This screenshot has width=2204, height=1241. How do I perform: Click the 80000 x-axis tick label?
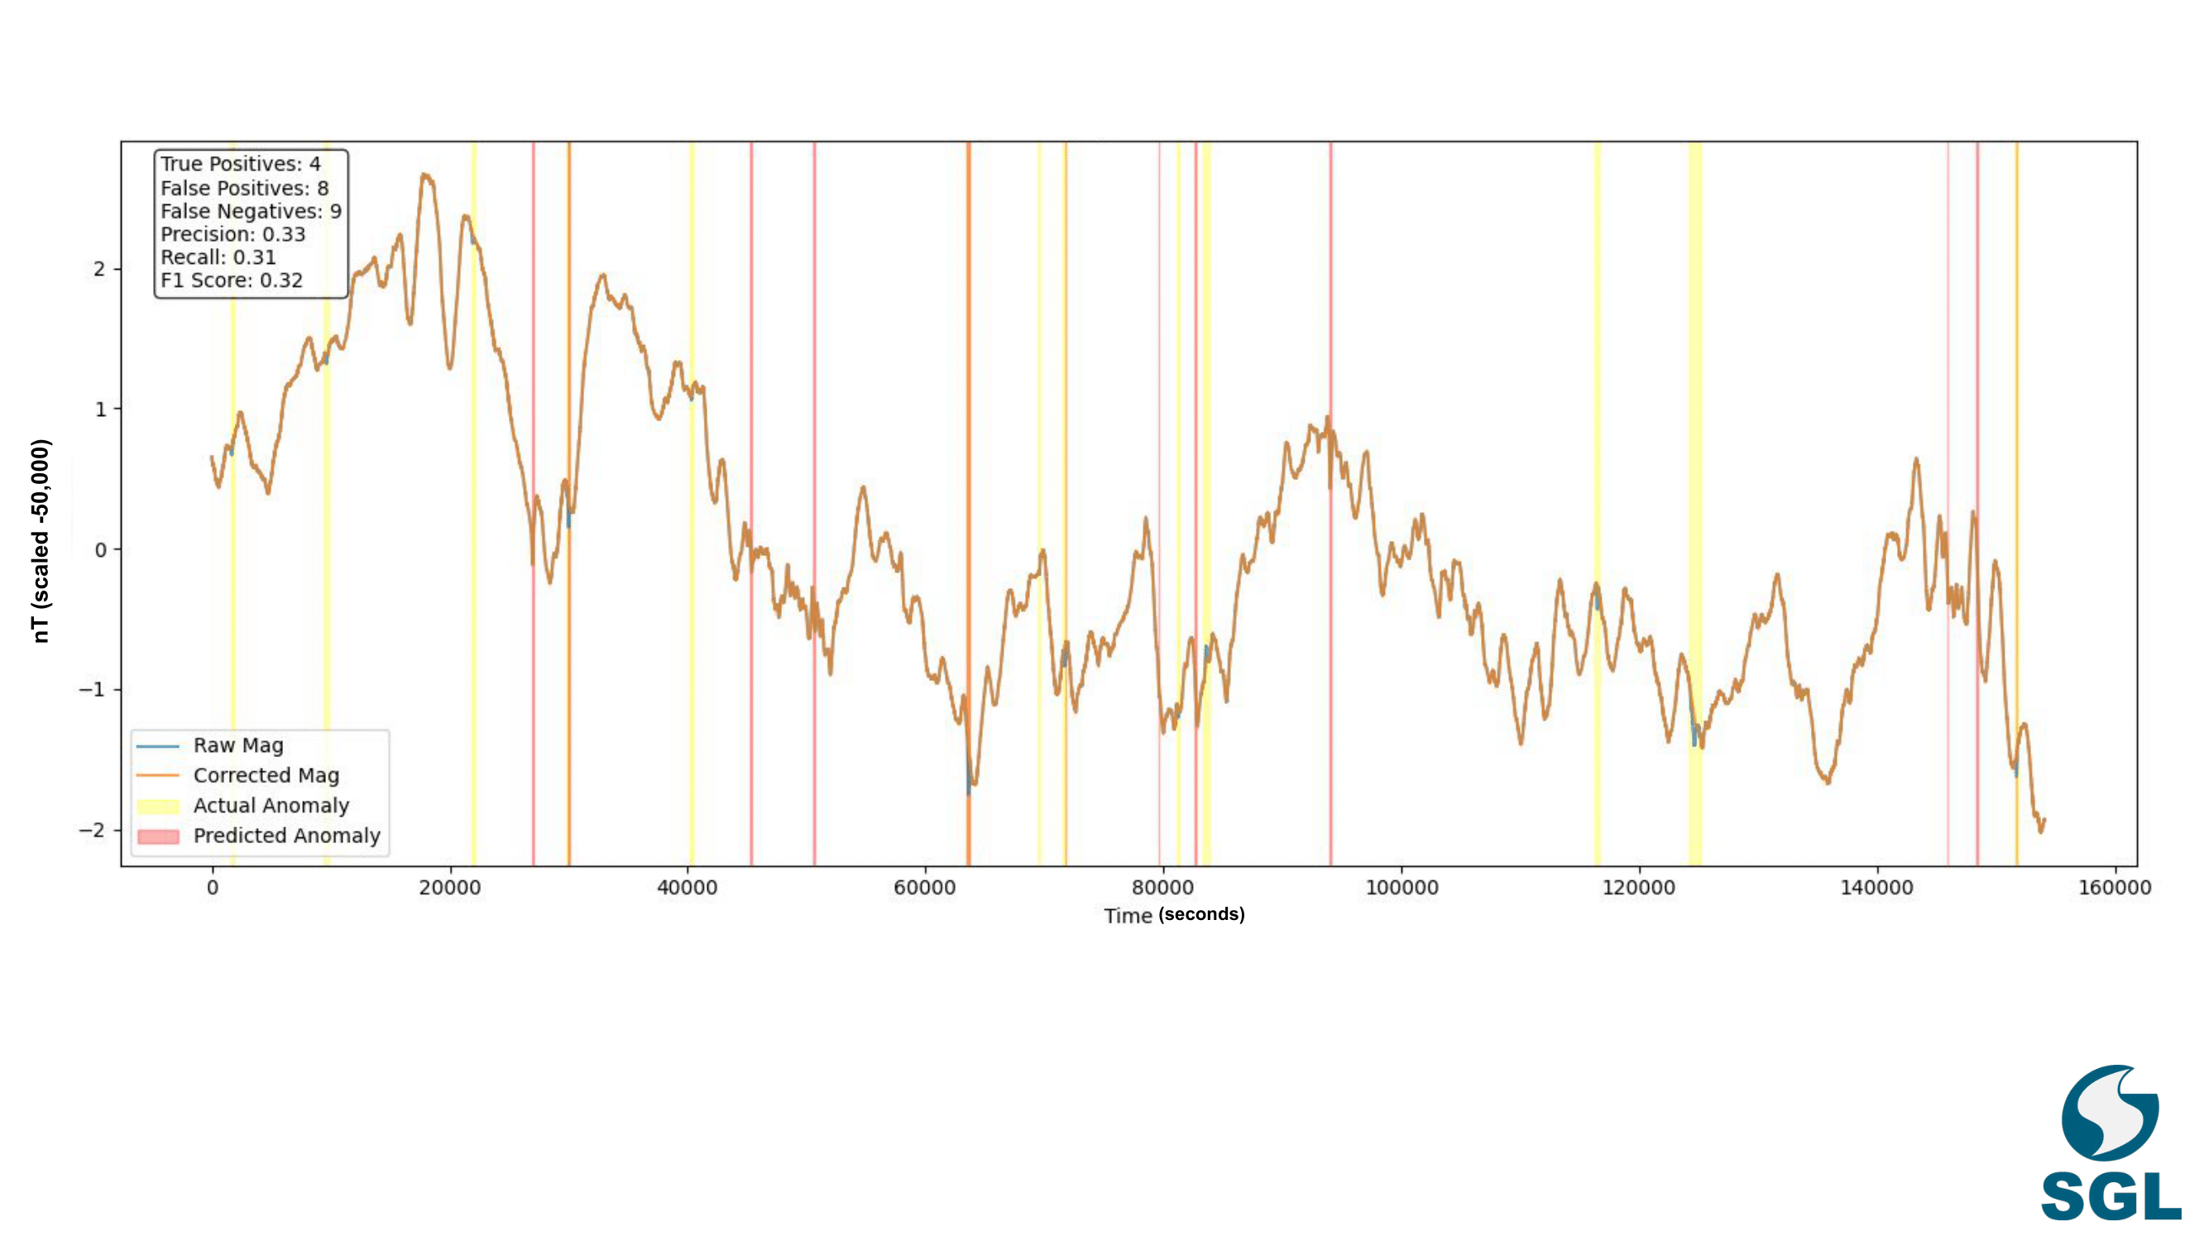(x=1162, y=888)
